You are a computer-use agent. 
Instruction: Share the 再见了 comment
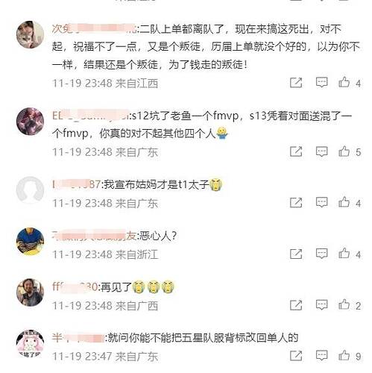(296, 305)
